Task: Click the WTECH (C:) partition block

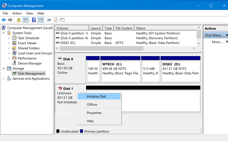Action: pyautogui.click(x=120, y=69)
